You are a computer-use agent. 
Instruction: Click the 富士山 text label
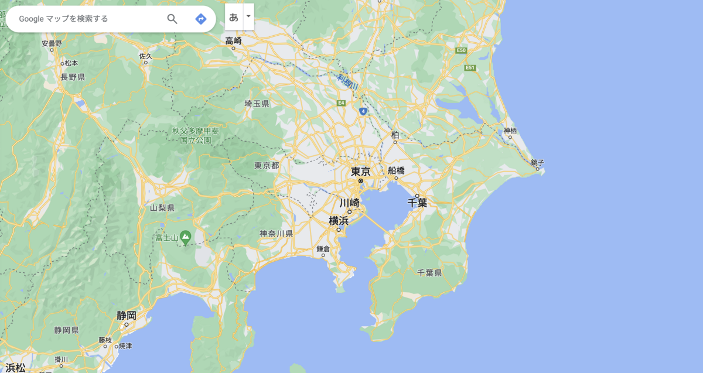(166, 238)
